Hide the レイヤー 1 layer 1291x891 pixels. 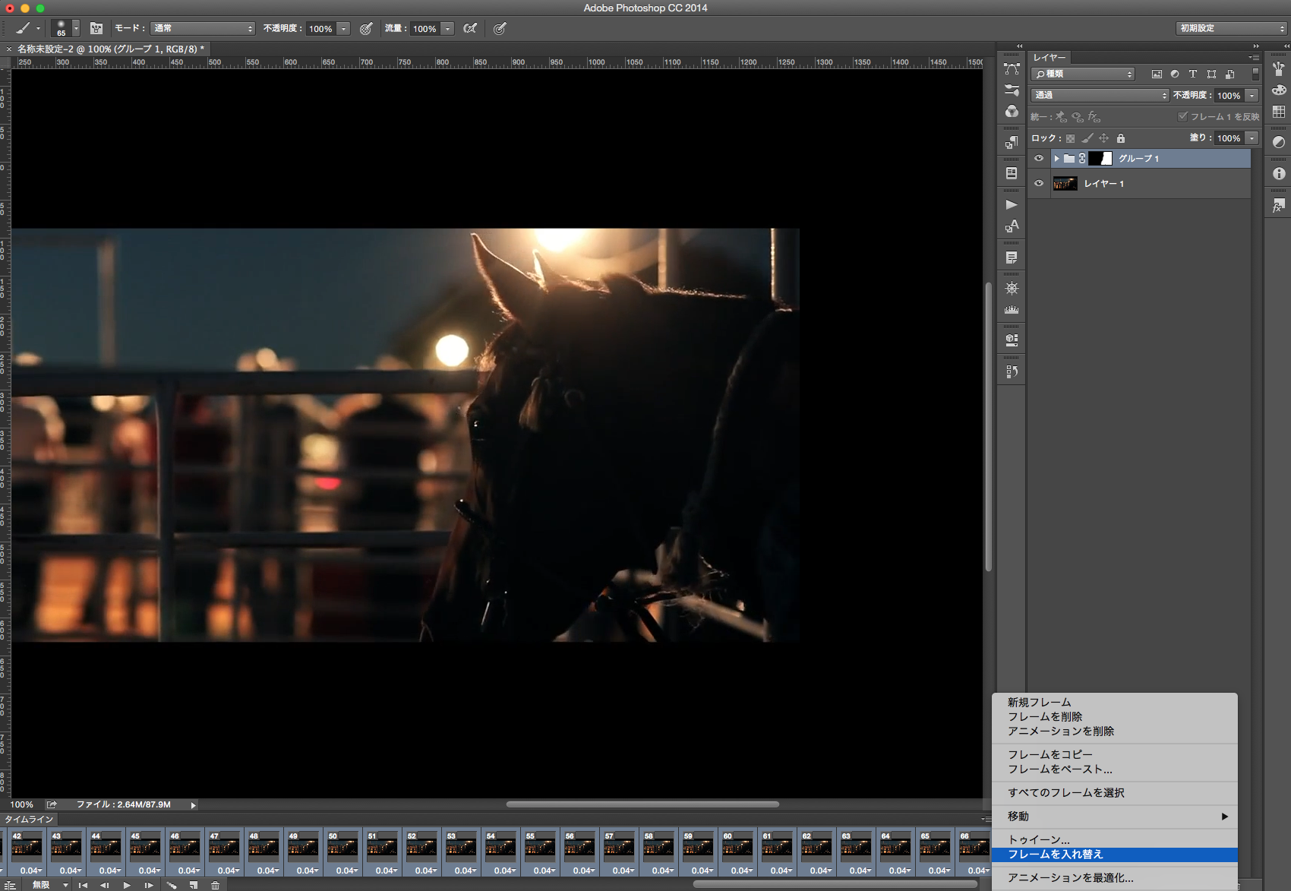[1039, 183]
